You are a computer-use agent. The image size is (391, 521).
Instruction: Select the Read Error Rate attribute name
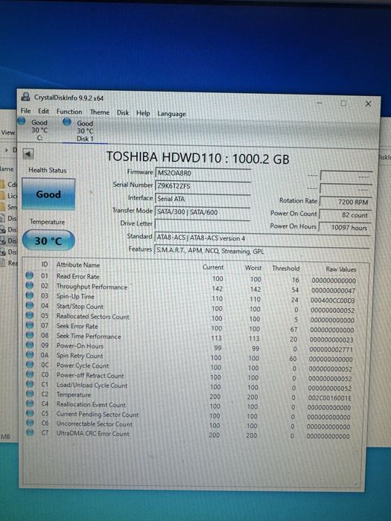point(77,276)
